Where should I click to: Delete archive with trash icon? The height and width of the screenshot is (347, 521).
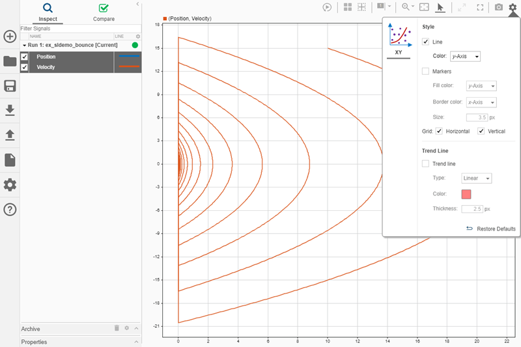coord(117,328)
